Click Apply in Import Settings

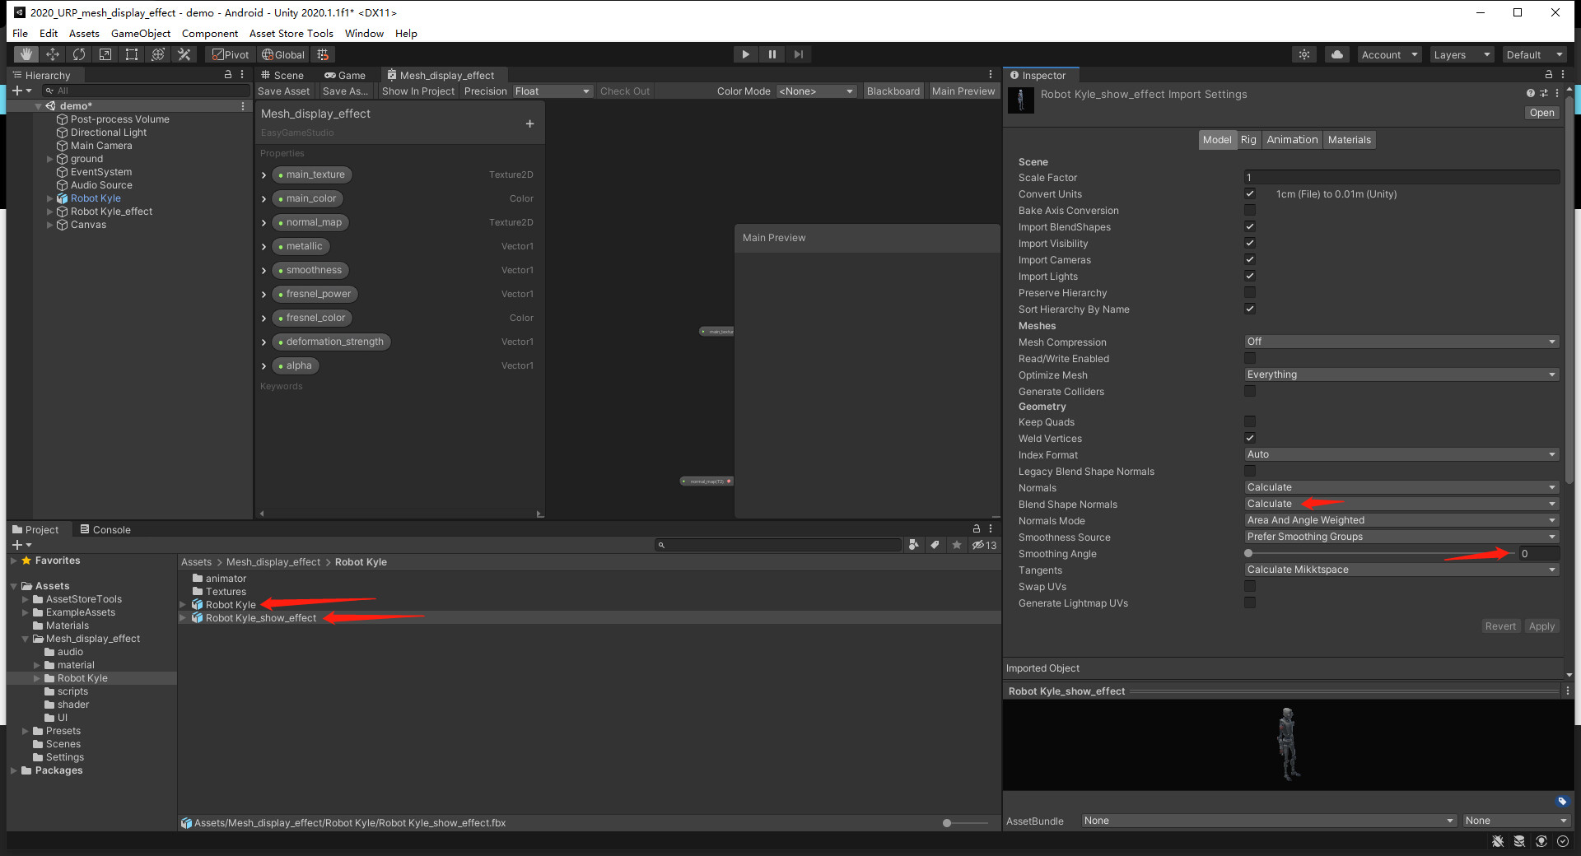pyautogui.click(x=1541, y=626)
